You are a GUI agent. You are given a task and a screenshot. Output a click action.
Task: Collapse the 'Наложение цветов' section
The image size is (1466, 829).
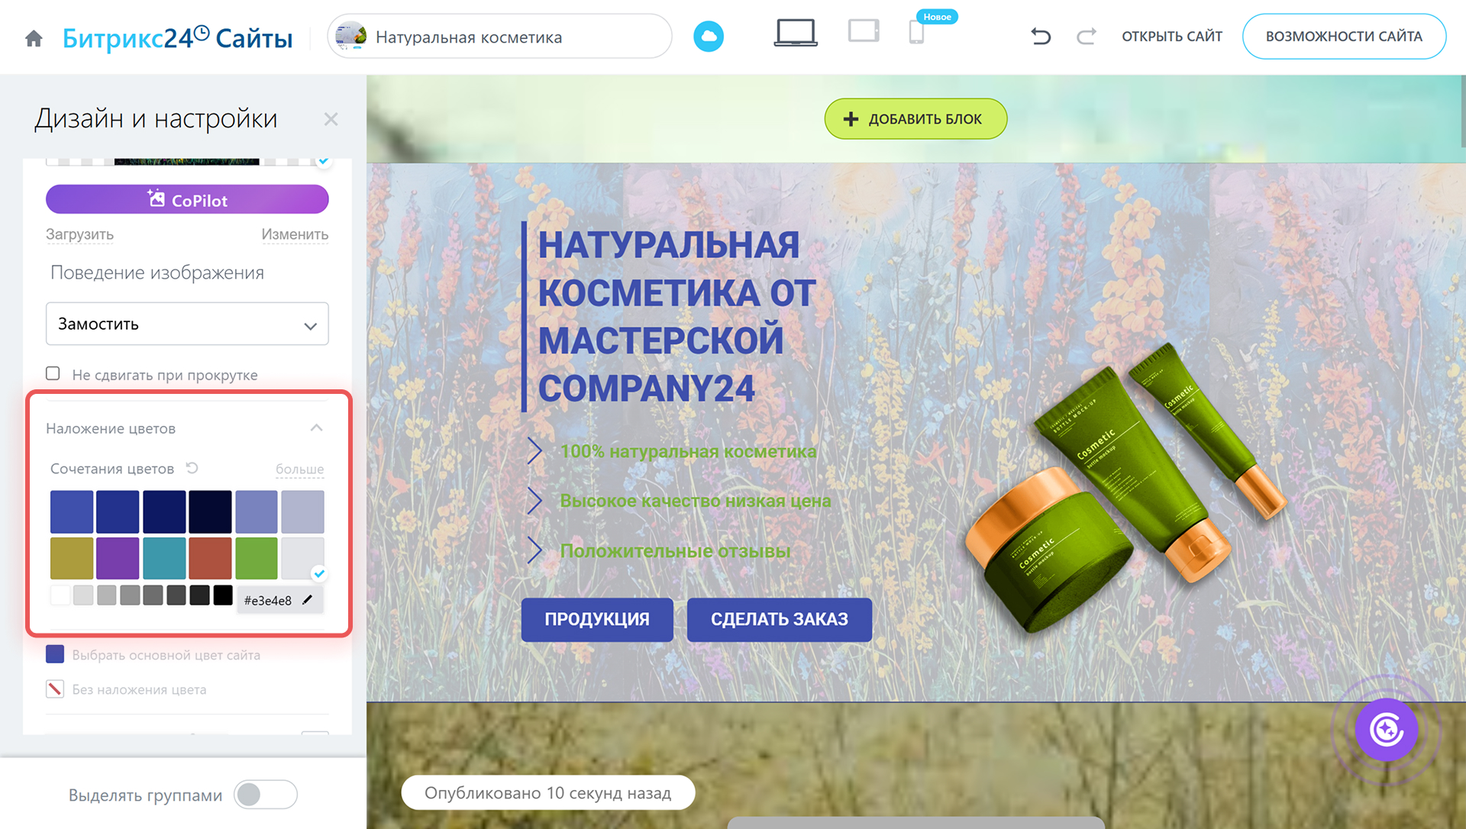(x=316, y=427)
